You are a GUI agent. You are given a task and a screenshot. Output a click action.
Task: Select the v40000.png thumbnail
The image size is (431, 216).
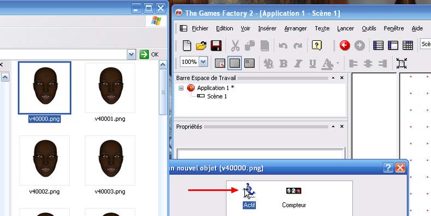coord(45,88)
